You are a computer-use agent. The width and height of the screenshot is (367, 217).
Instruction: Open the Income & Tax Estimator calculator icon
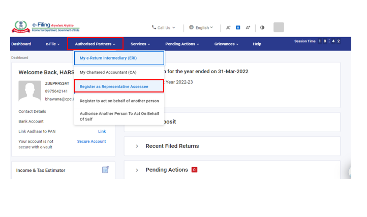(x=105, y=170)
